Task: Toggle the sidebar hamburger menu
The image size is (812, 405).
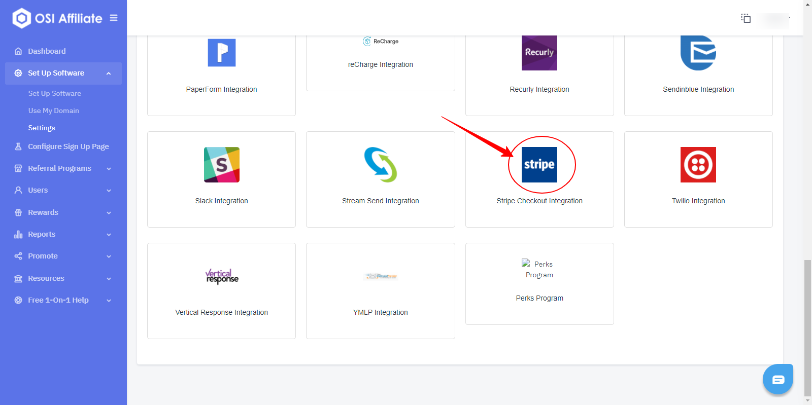Action: [114, 18]
